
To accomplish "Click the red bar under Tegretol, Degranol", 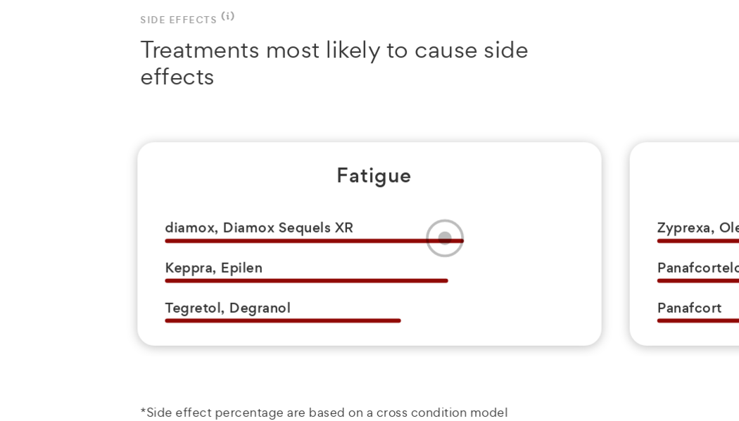I will 282,320.
